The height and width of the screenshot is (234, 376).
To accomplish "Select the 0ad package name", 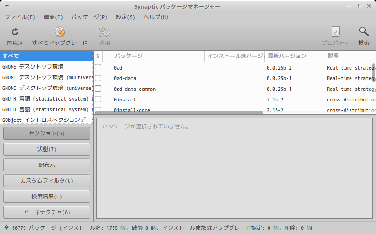I will tap(118, 68).
